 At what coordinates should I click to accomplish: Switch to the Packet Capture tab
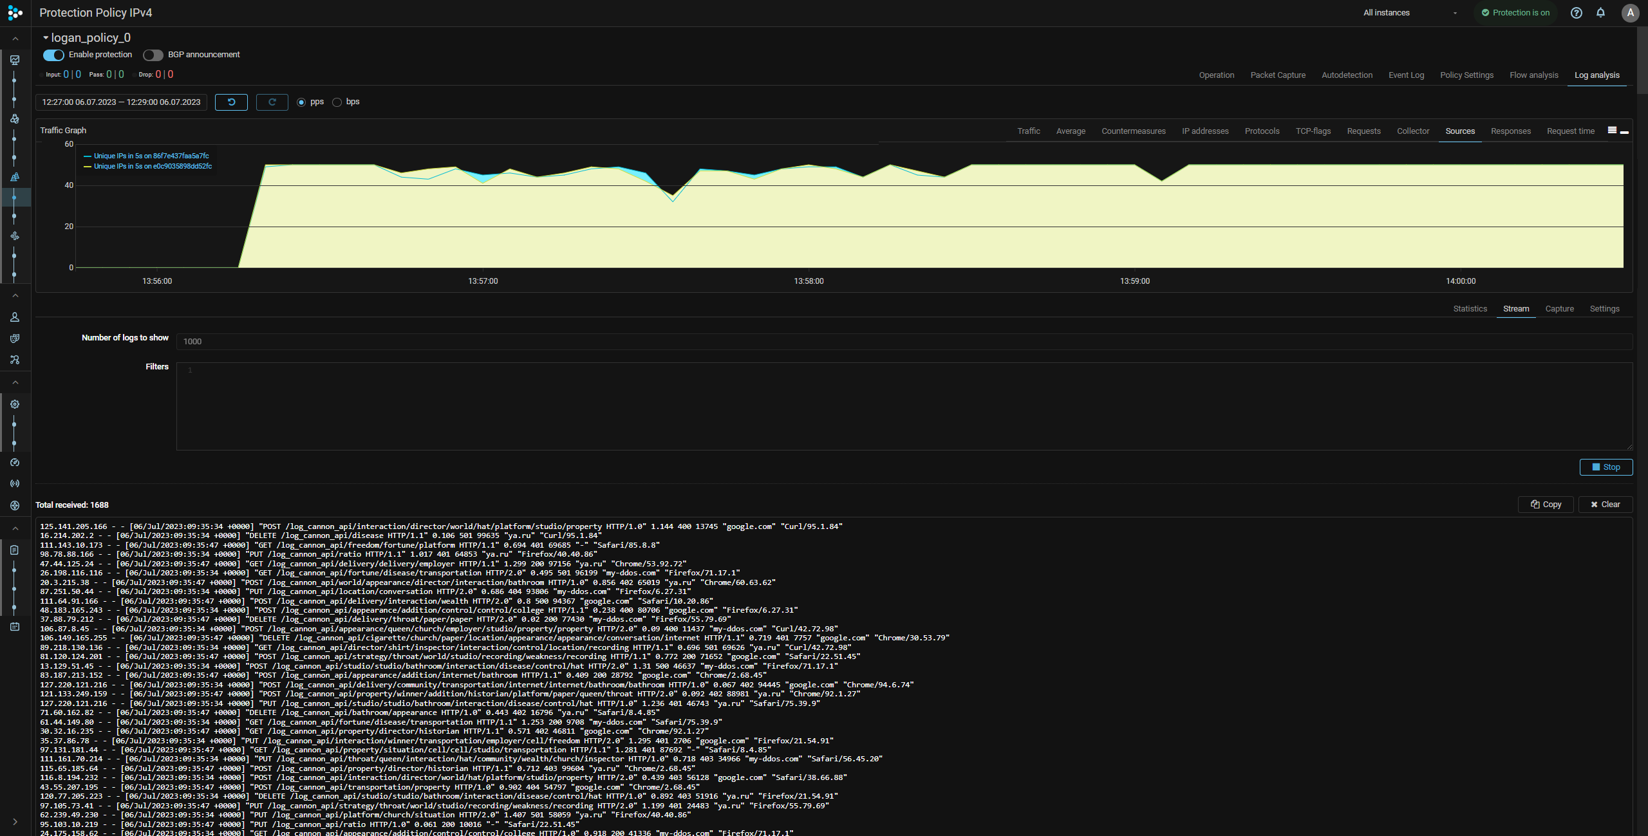[1278, 75]
